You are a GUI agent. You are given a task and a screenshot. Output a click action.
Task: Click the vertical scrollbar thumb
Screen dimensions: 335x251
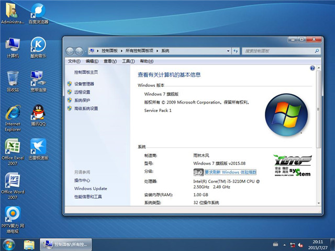pyautogui.click(x=318, y=109)
